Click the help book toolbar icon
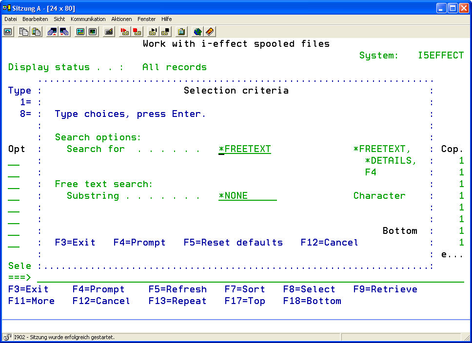The image size is (472, 343). click(210, 32)
